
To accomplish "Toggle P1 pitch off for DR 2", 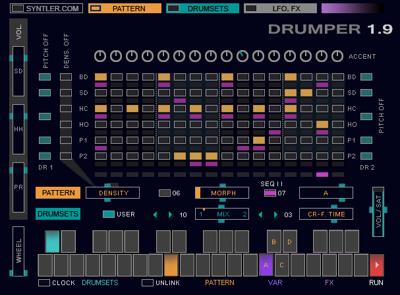I will [366, 140].
